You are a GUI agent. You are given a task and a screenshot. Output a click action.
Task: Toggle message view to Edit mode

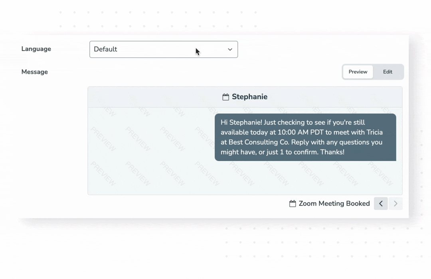point(387,72)
